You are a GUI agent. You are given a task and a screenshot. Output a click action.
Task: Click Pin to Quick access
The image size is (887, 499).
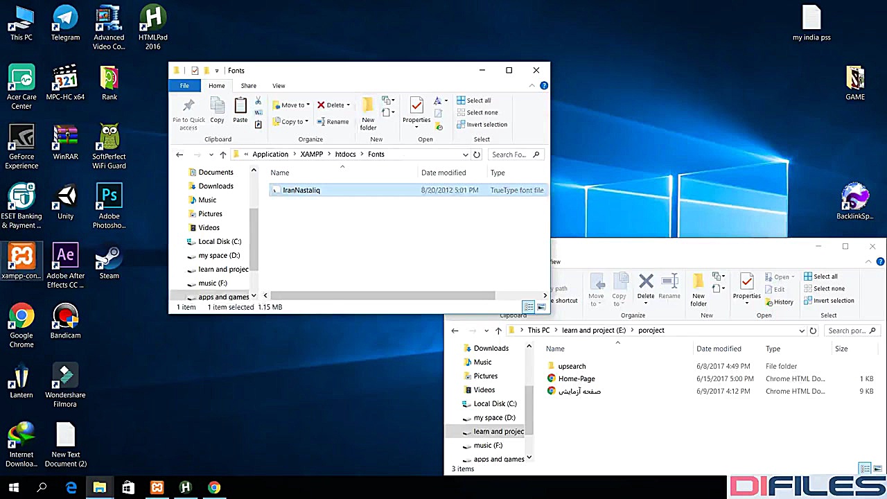(188, 111)
